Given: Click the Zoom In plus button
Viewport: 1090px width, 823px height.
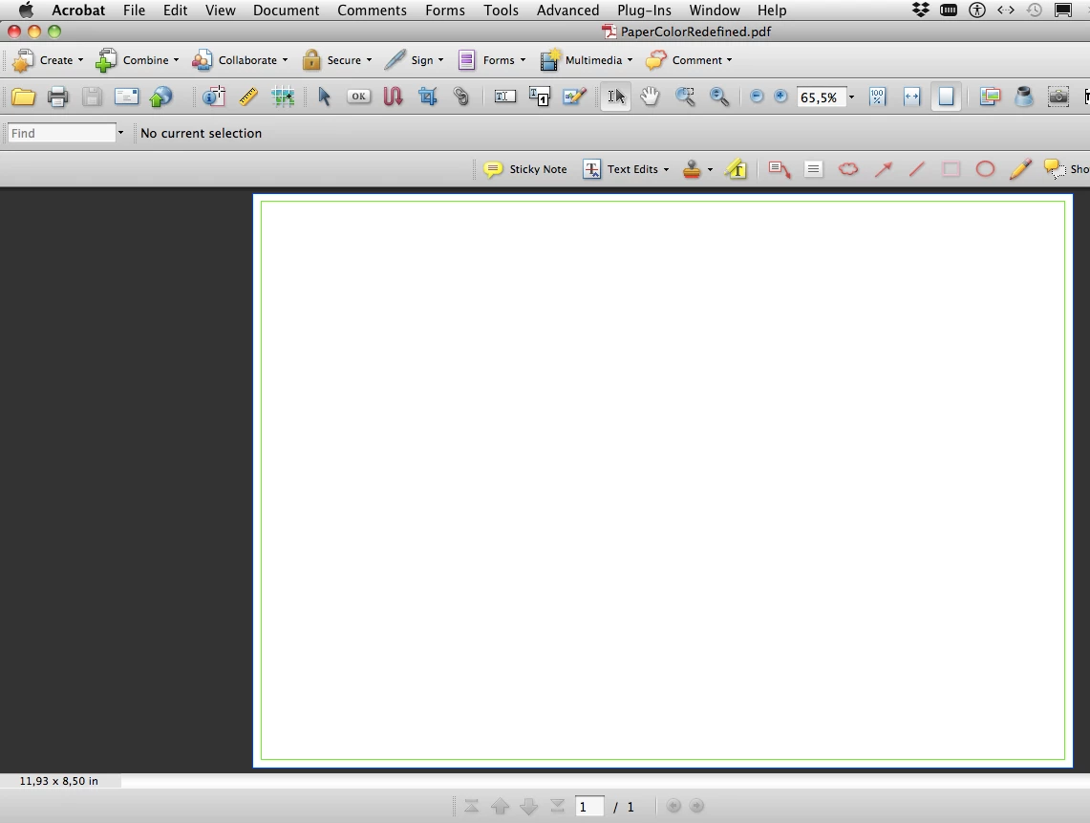Looking at the screenshot, I should (x=780, y=97).
